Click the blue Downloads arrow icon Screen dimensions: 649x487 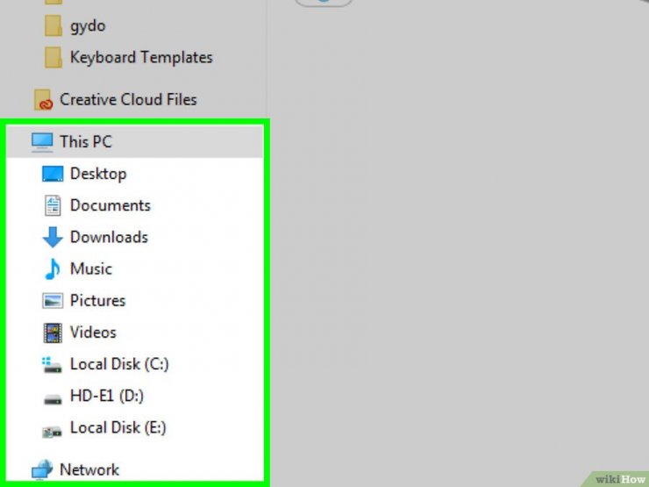click(53, 237)
